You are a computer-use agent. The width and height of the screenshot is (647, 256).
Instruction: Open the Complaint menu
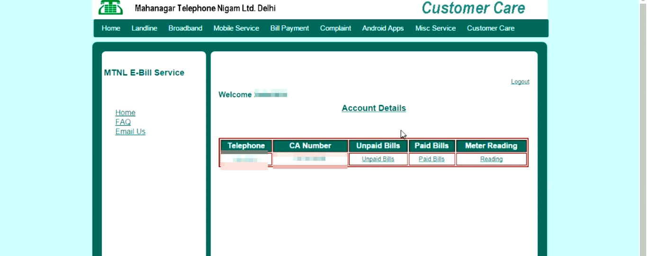click(335, 28)
